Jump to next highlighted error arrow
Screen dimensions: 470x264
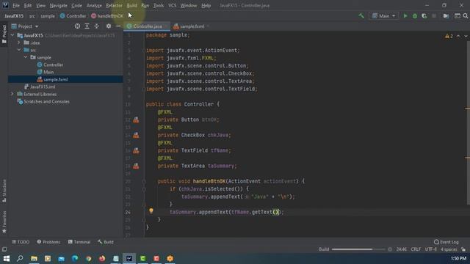[466, 36]
